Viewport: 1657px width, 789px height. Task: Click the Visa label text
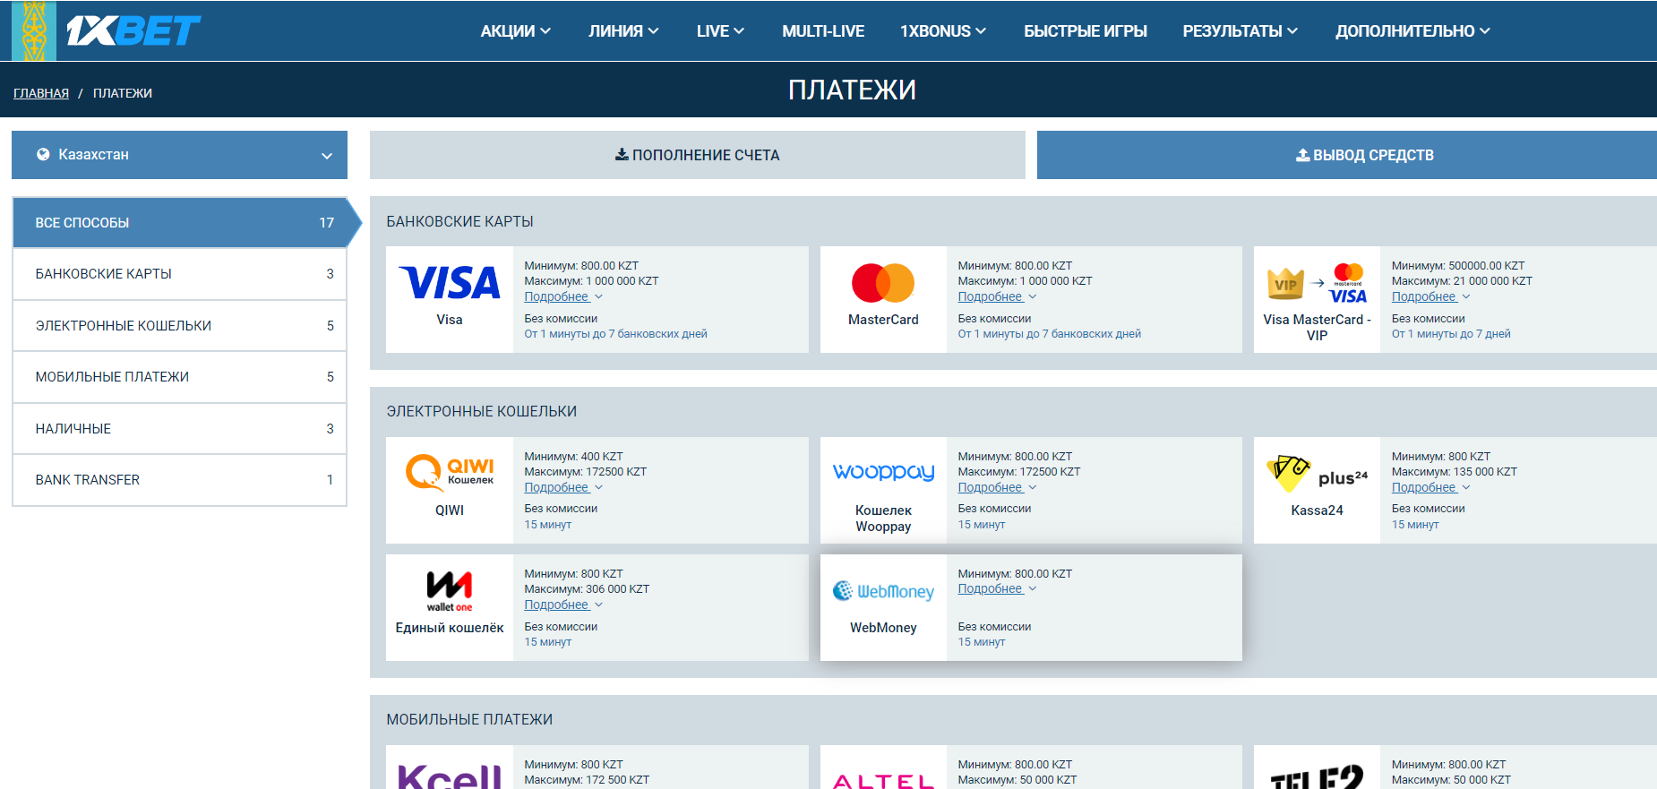coord(450,320)
